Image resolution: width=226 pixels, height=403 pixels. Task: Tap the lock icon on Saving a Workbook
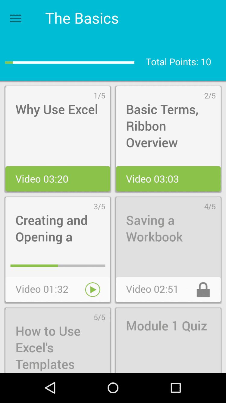click(203, 290)
